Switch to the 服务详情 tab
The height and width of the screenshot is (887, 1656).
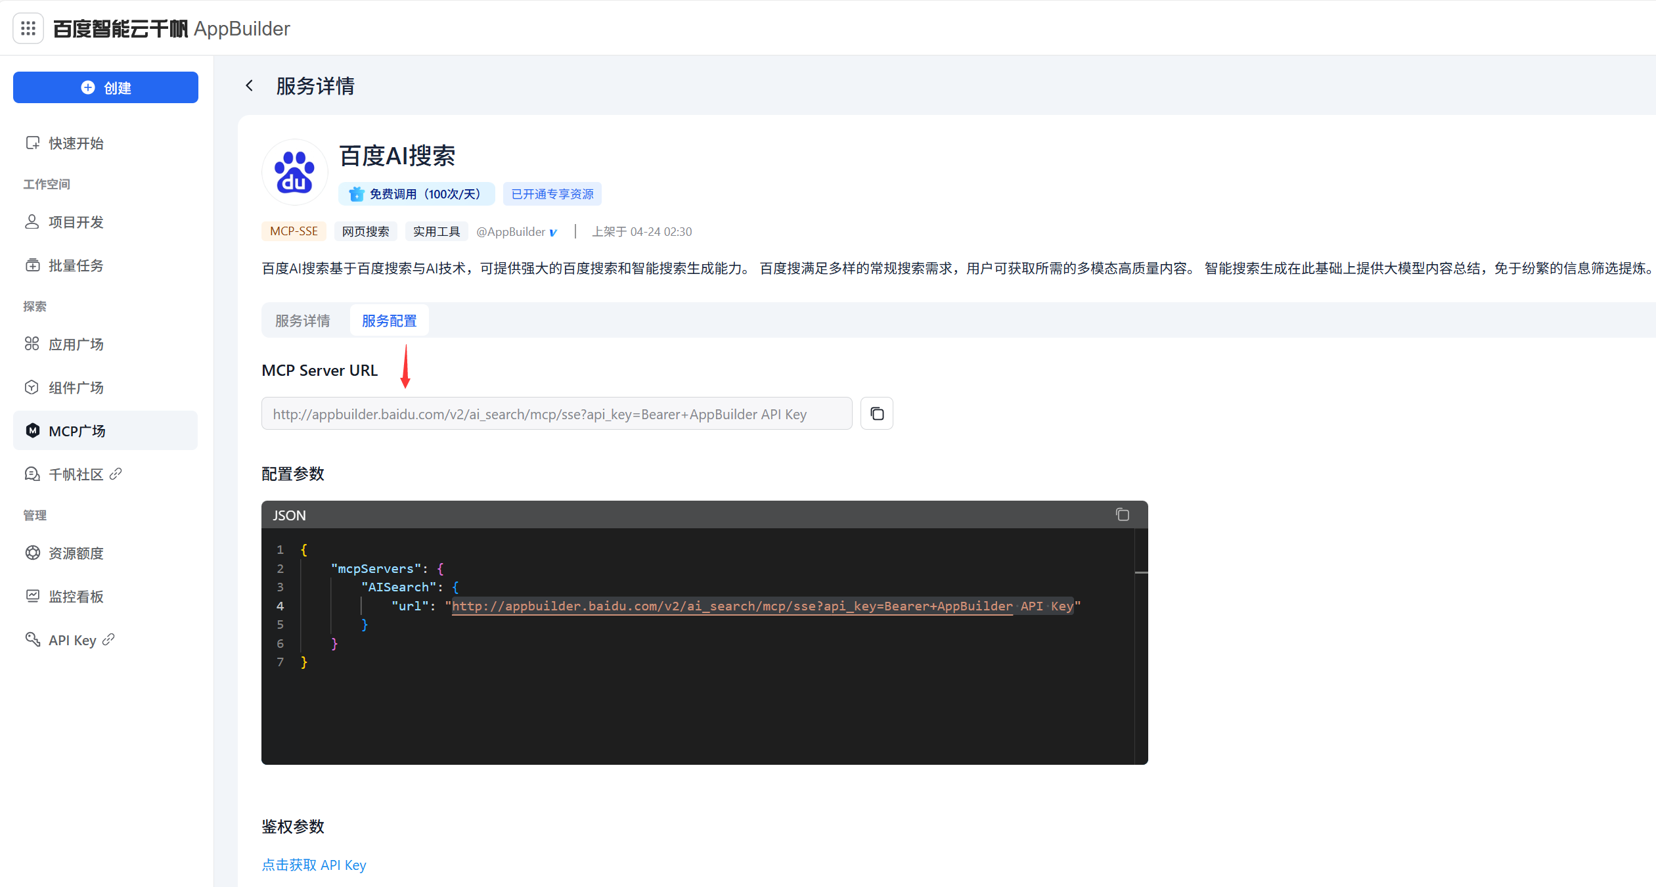(302, 321)
